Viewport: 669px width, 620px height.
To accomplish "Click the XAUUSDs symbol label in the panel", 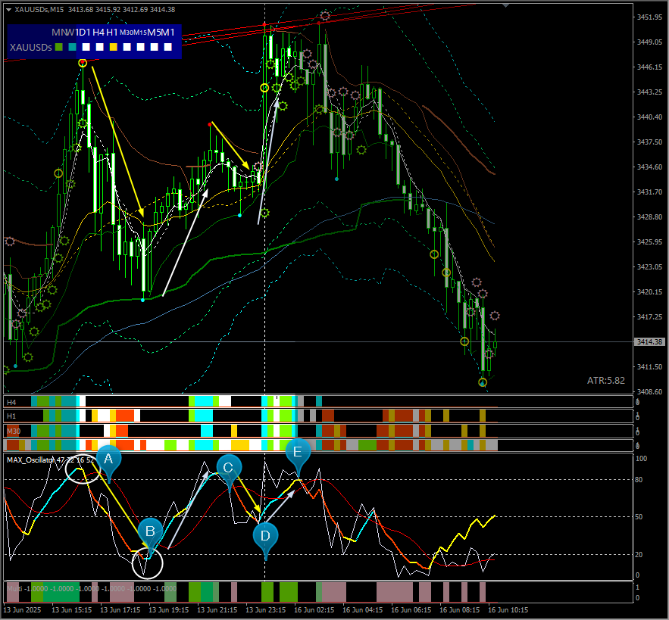I will [31, 48].
